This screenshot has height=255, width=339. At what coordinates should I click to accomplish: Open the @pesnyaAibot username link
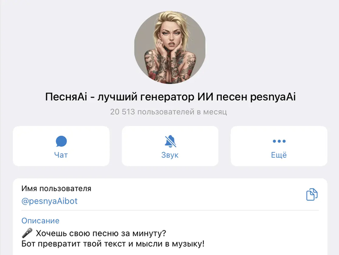click(49, 201)
